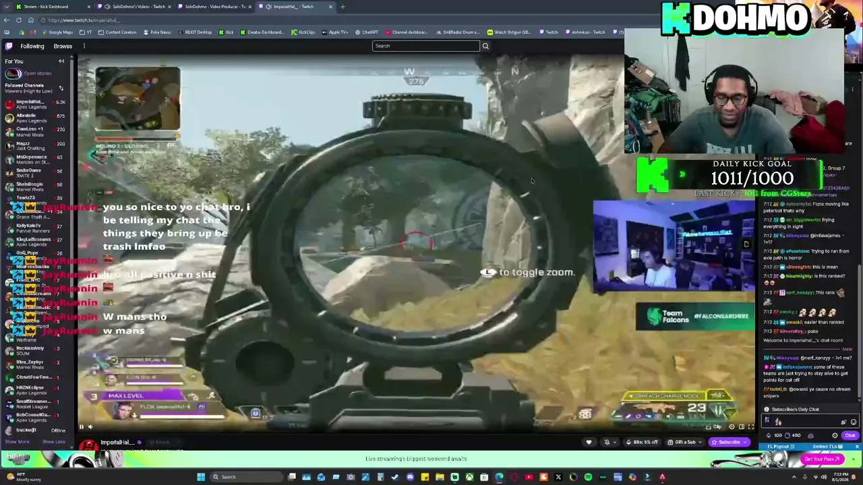This screenshot has width=863, height=485.
Task: Open Albralelie channel in followed list
Action: point(35,118)
